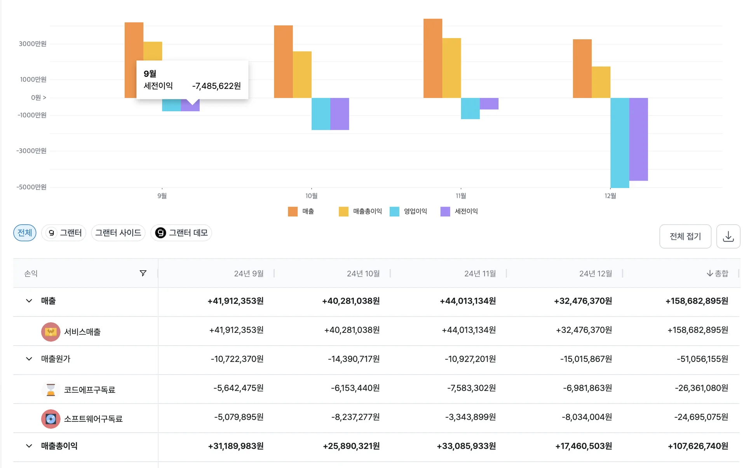Click the December 영업이익 blue bar
This screenshot has width=746, height=468.
click(x=620, y=143)
